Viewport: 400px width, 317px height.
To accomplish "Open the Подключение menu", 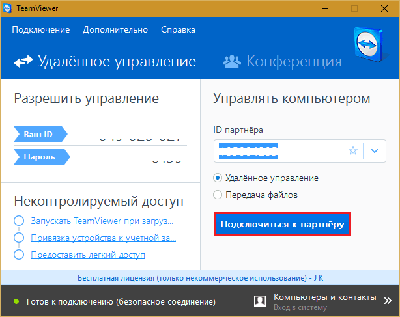I will 40,30.
